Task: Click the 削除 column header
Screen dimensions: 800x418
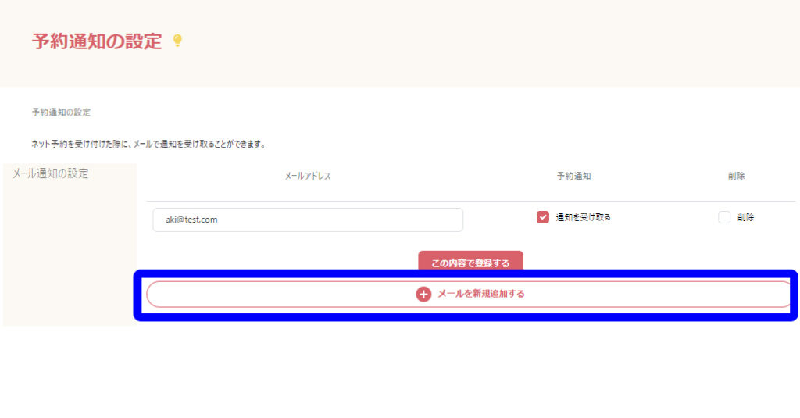Action: point(736,177)
